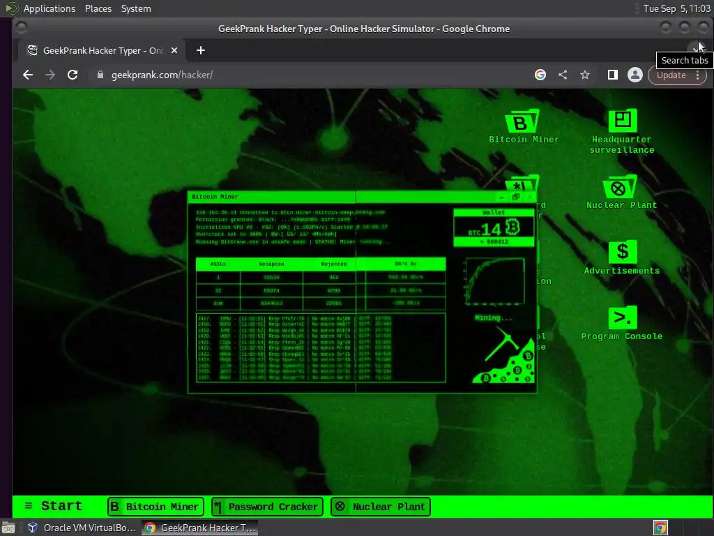Click the Start menu button
This screenshot has width=714, height=536.
(53, 506)
